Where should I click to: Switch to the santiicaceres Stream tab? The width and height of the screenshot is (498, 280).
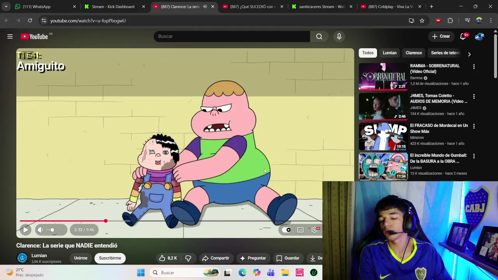pyautogui.click(x=322, y=7)
